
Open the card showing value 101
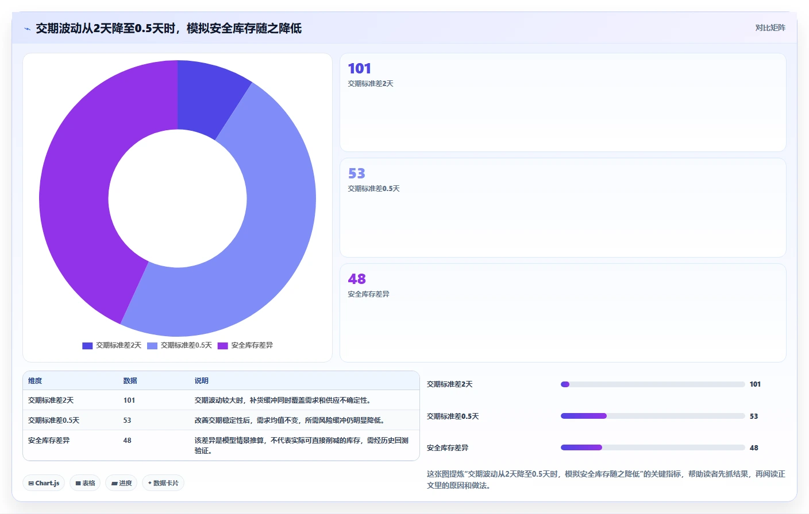(563, 103)
